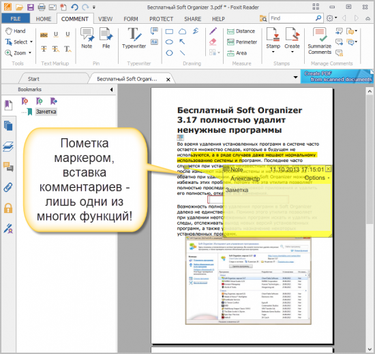Toggle the ribbon collapse arrow
This screenshot has width=375, height=354.
click(367, 18)
